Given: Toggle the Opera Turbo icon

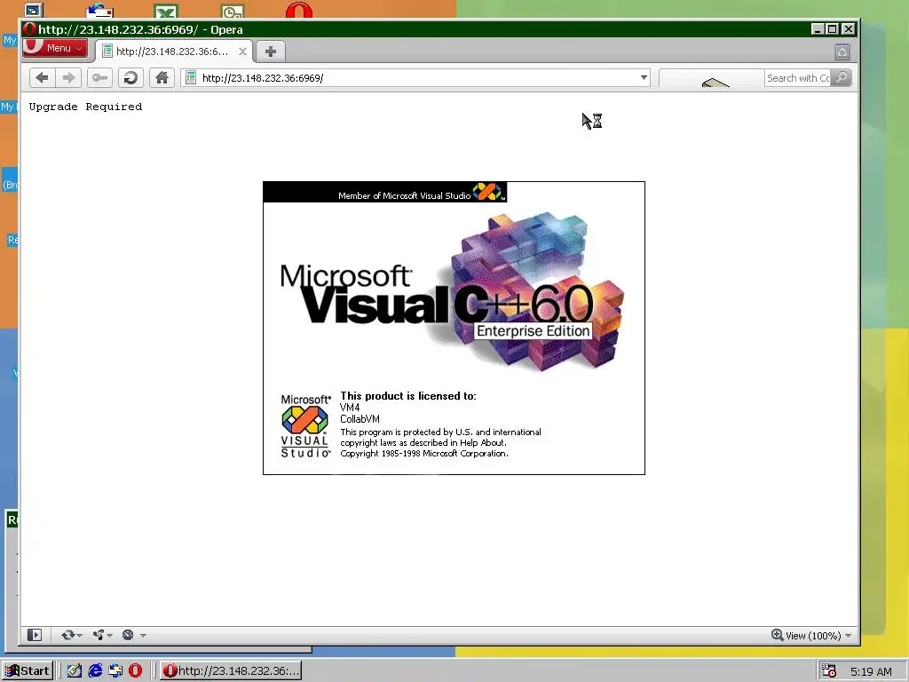Looking at the screenshot, I should [128, 635].
